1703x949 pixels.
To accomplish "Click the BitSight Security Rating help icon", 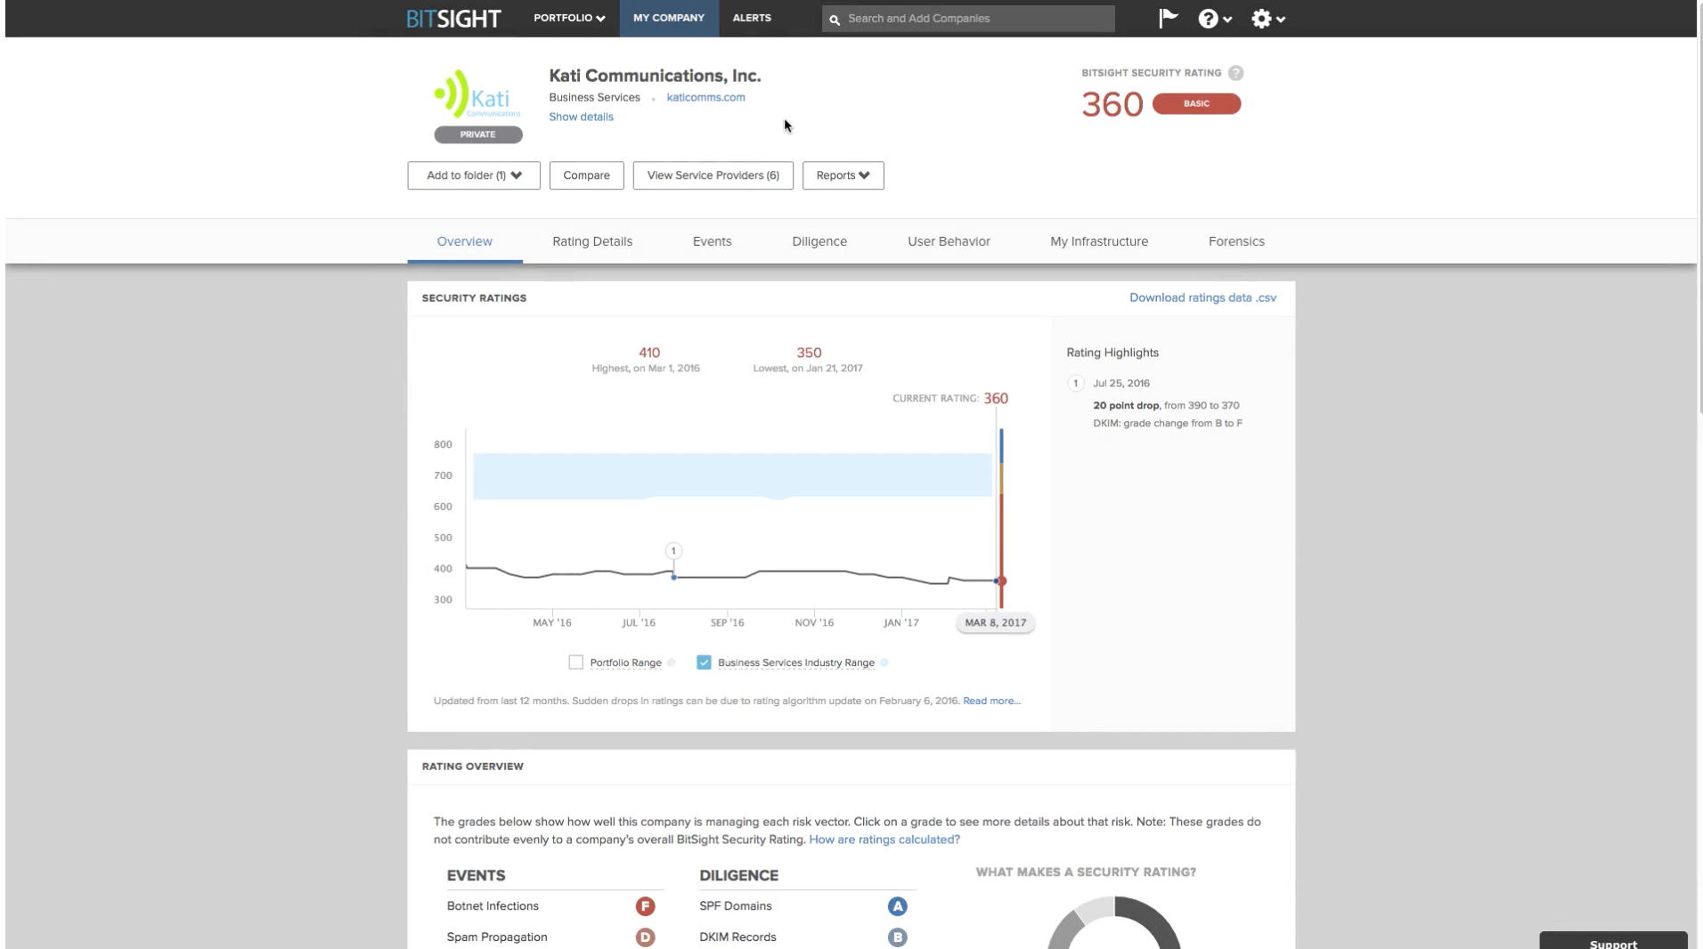I will point(1235,73).
